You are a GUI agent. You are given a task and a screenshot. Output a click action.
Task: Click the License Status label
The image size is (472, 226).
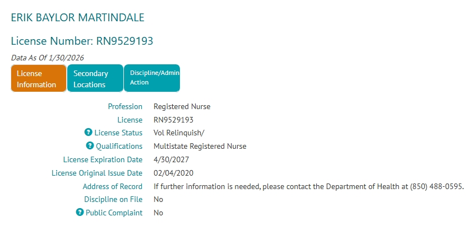(x=118, y=133)
